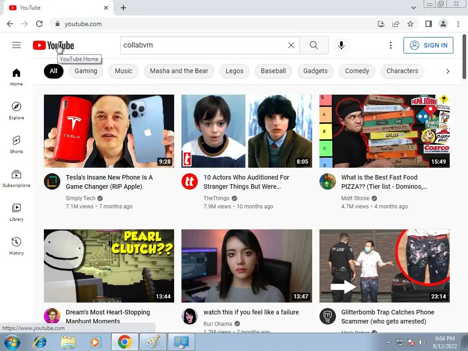468x351 pixels.
Task: Open Windows Explorer folder on taskbar
Action: click(68, 342)
